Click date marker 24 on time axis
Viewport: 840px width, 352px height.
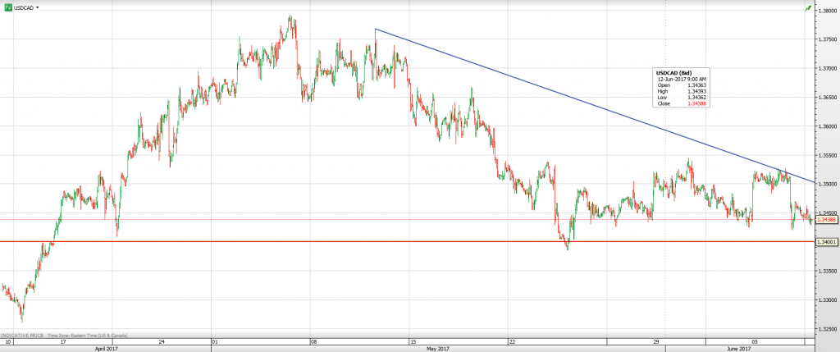click(x=162, y=340)
